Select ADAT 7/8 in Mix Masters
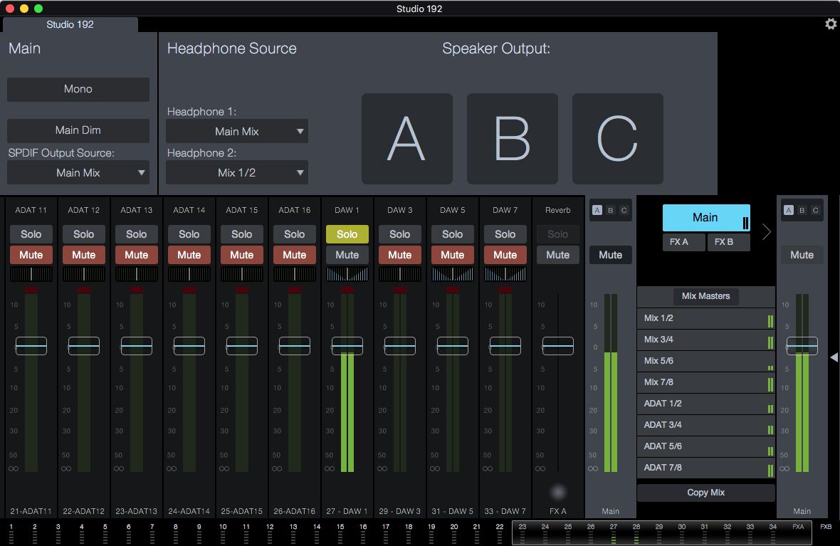The image size is (840, 546). coord(706,468)
